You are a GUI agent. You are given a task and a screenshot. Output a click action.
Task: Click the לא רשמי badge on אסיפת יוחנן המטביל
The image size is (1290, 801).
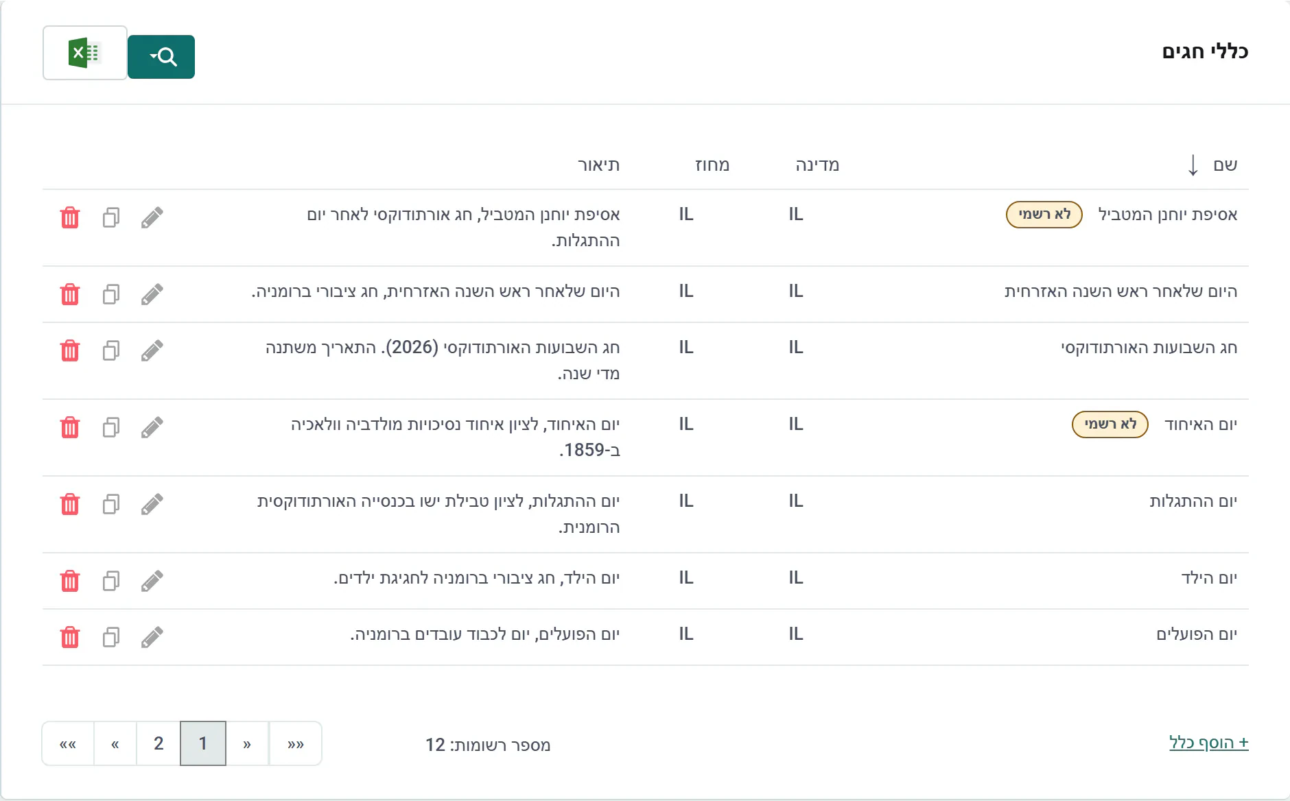1044,215
